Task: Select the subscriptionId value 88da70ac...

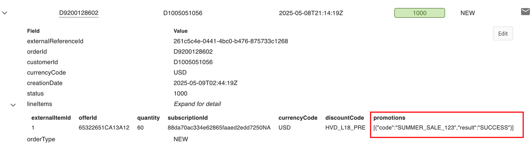Action: [219, 128]
